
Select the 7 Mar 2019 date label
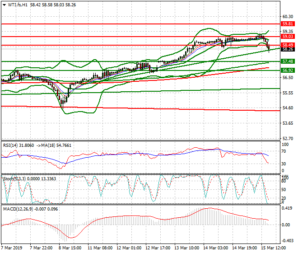coord(12,248)
